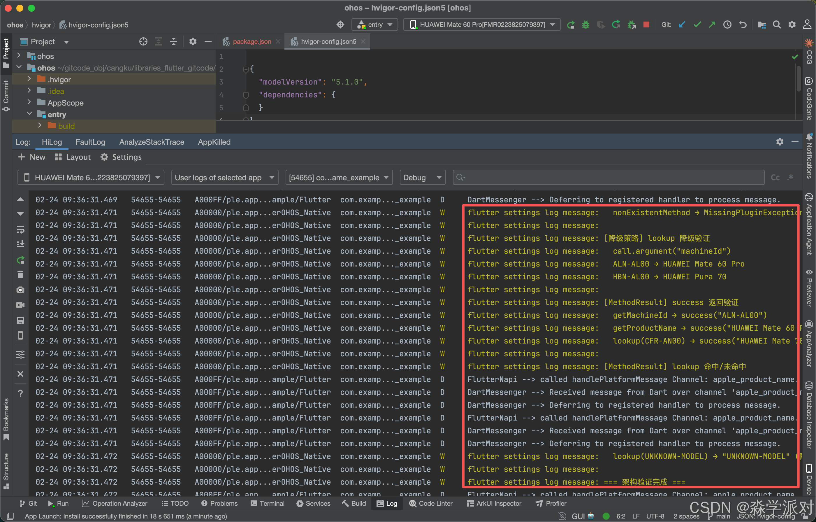Viewport: 816px width, 522px height.
Task: Click the New log window button
Action: tap(31, 157)
